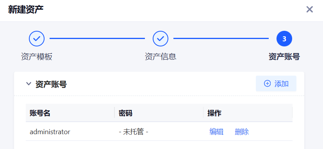This screenshot has height=149, width=323.
Task: Click the 资产信息 step checkmark circle
Action: [x=161, y=39]
